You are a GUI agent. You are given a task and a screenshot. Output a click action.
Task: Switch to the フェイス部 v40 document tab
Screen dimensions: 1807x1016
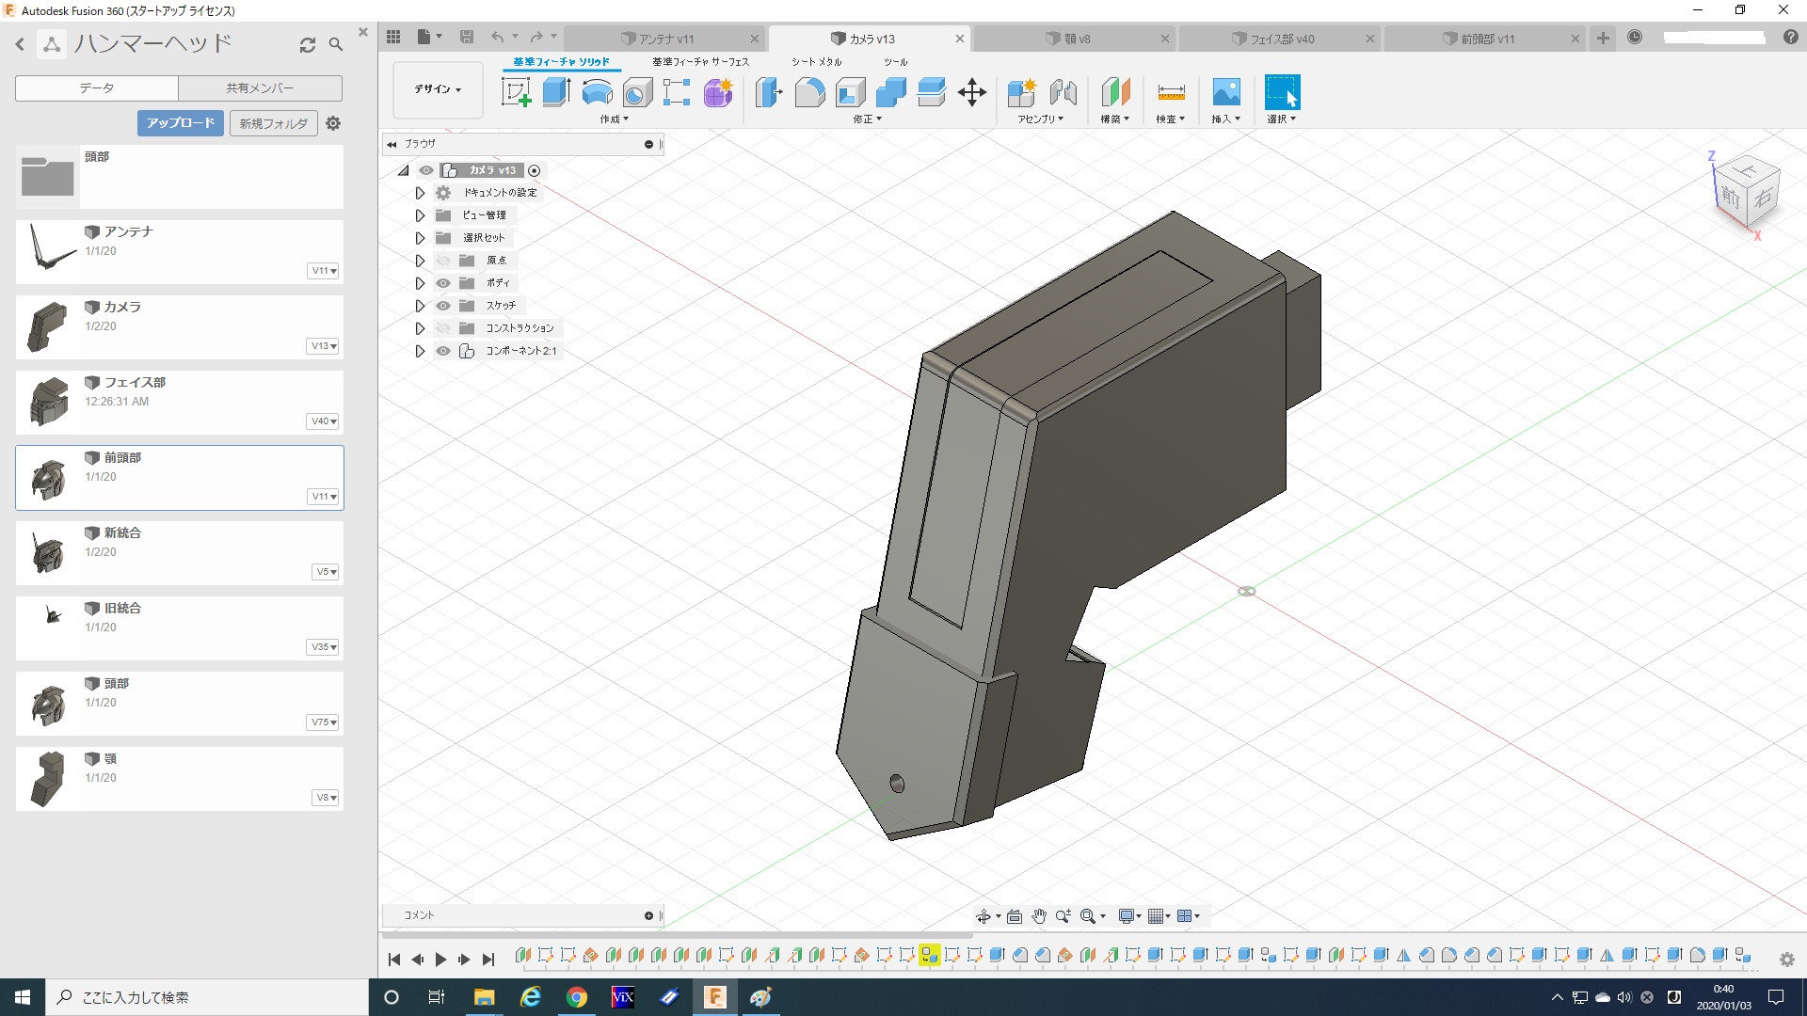1281,39
